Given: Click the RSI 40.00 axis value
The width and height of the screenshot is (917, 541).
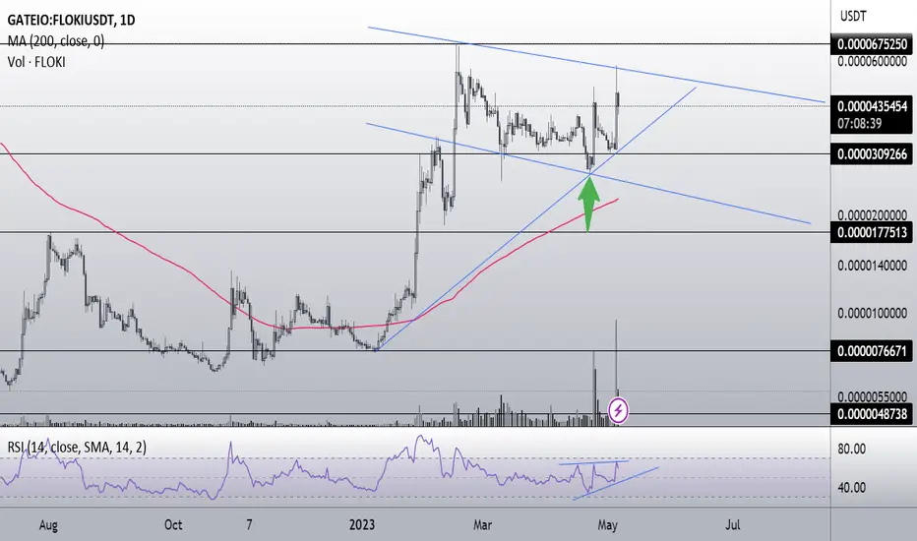Looking at the screenshot, I should (x=851, y=487).
